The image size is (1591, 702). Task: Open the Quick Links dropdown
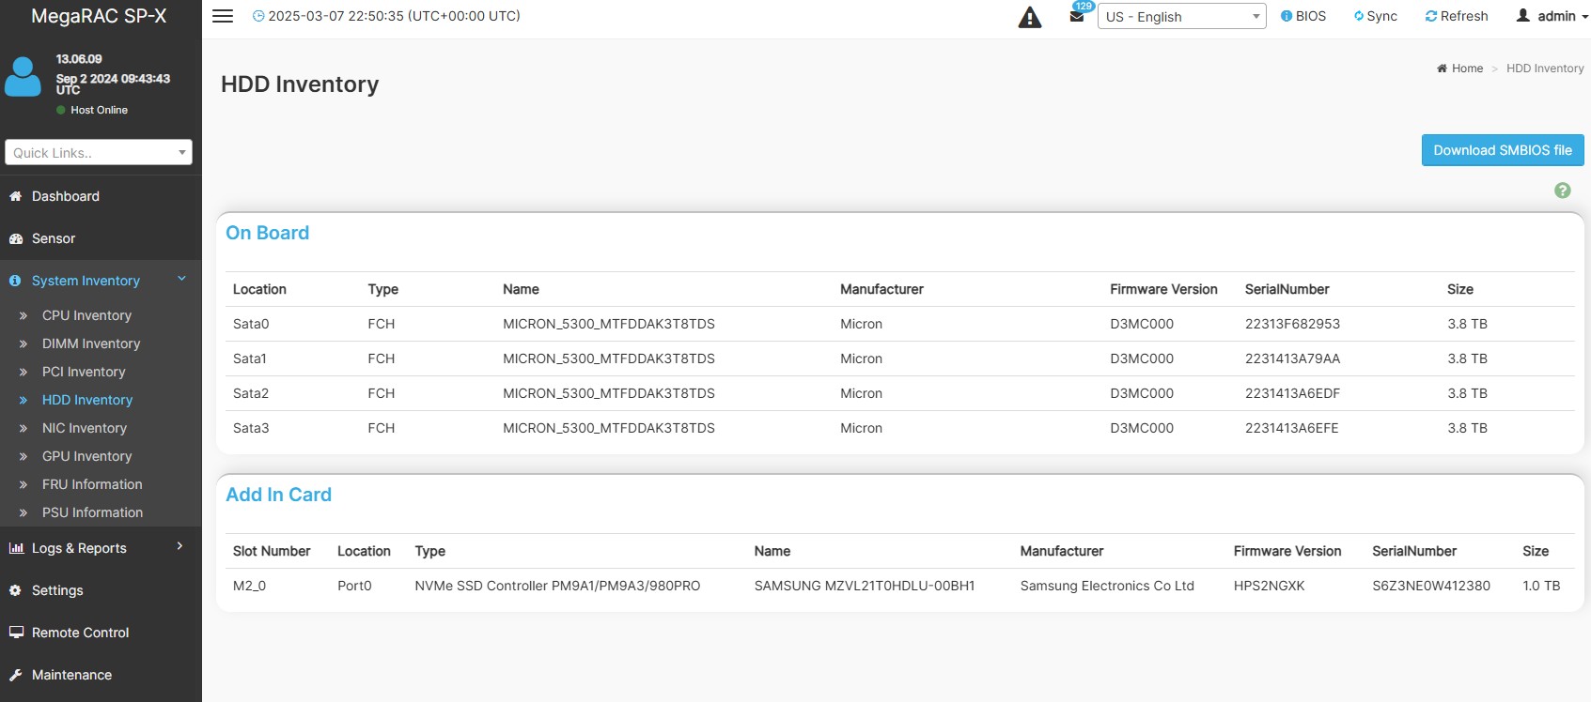[x=99, y=152]
